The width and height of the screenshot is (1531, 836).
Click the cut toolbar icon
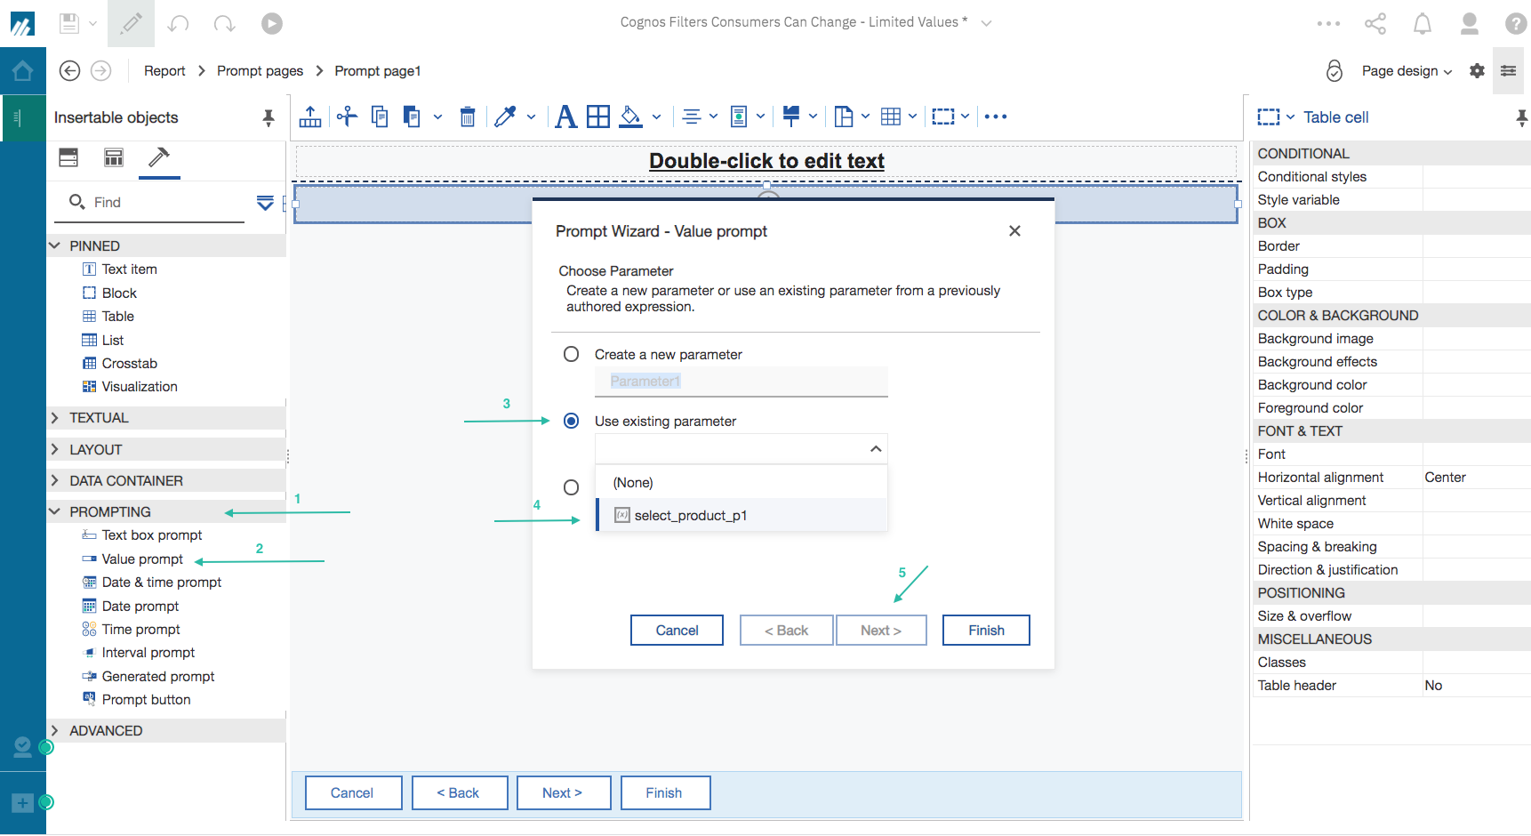pos(347,117)
